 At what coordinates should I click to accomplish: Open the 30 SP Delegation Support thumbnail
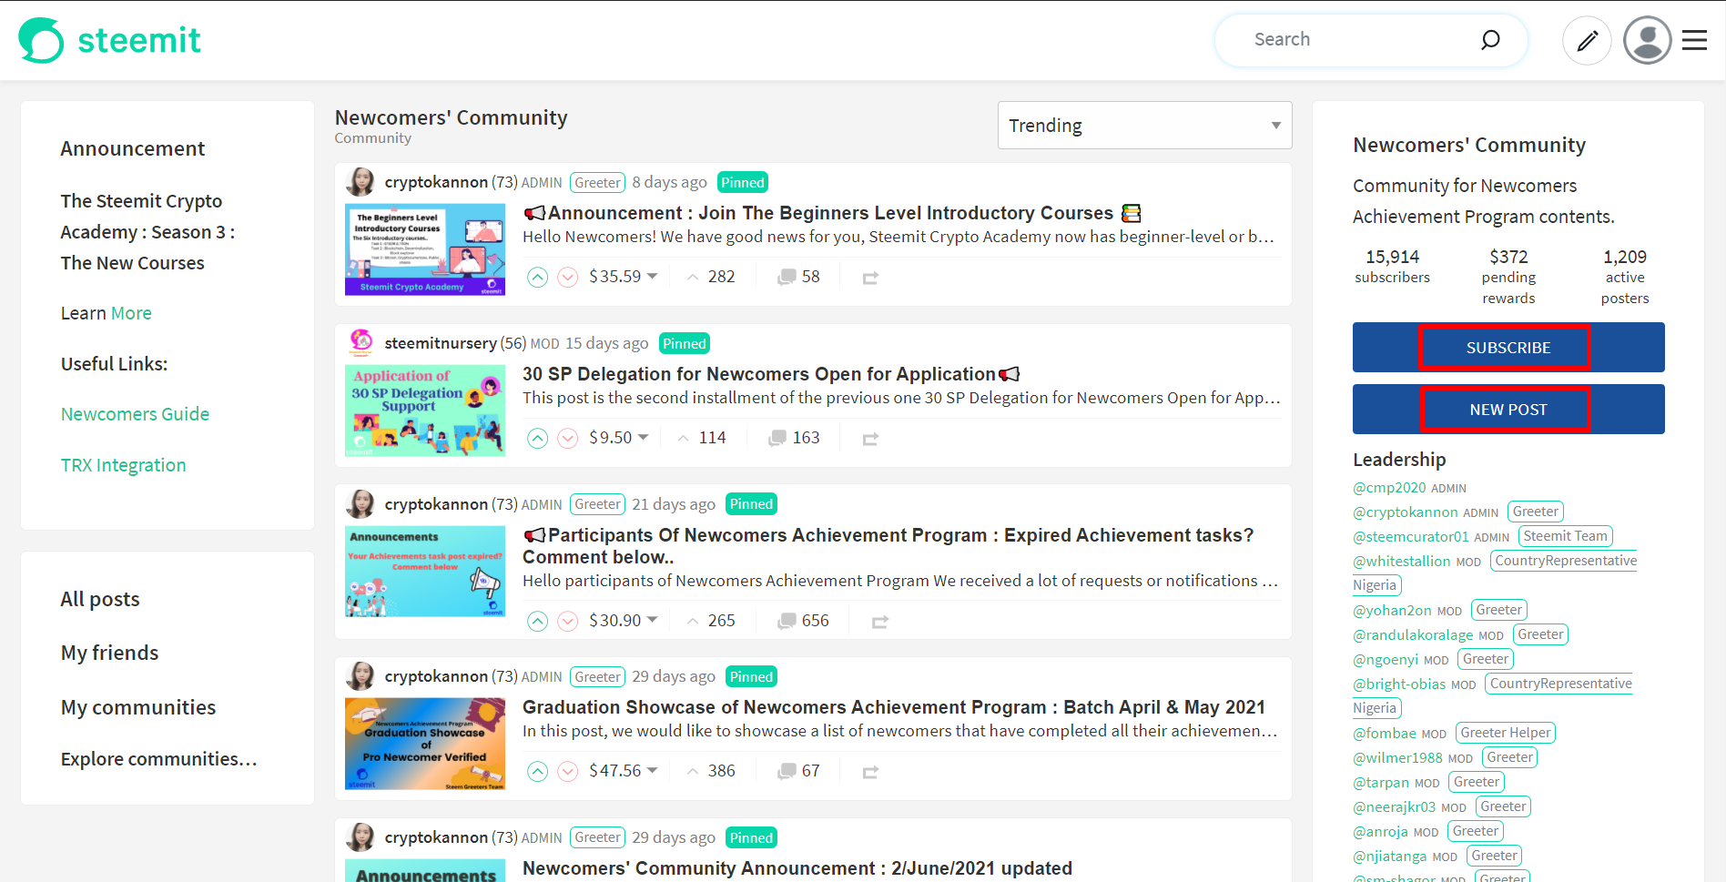tap(425, 411)
